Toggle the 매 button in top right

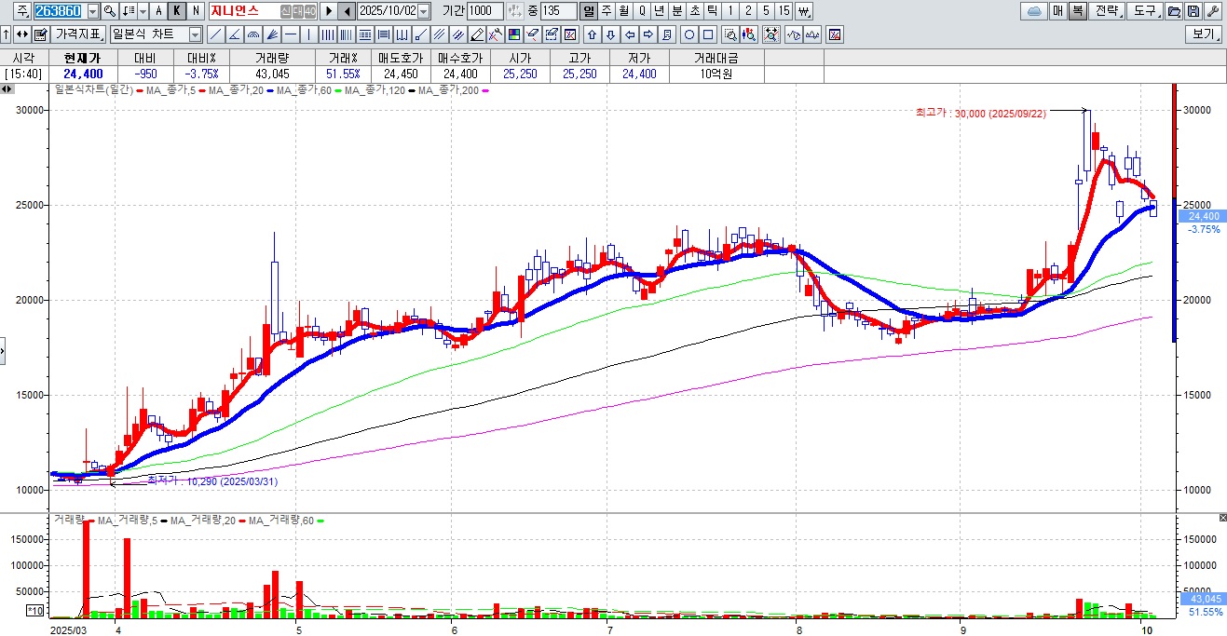pos(1057,11)
